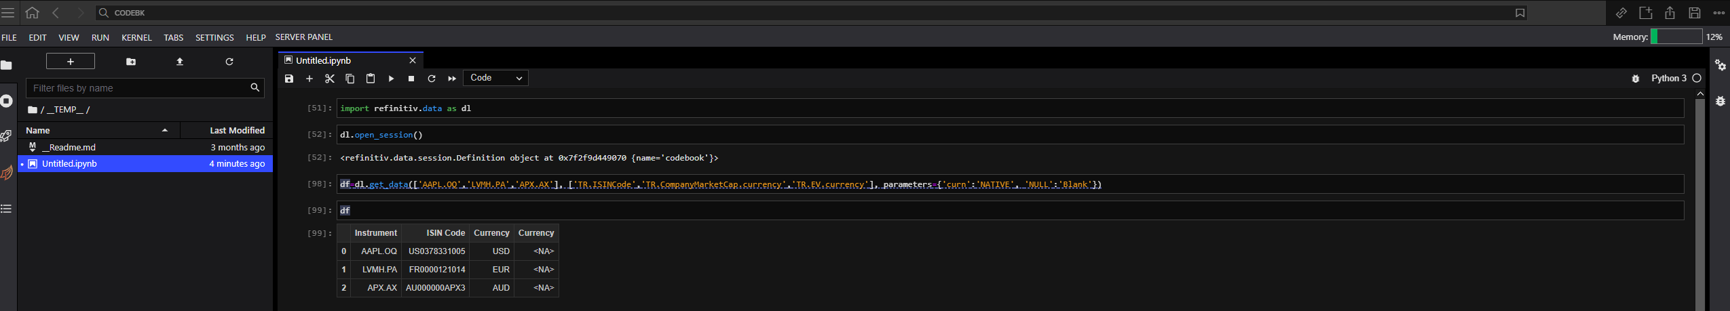Click the dl.open_session() cell
This screenshot has width=1730, height=311.
coord(1010,135)
